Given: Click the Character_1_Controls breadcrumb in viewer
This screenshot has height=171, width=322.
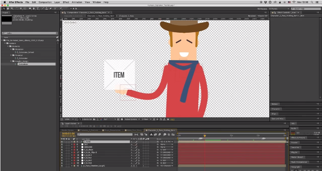Looking at the screenshot, I should (73, 16).
